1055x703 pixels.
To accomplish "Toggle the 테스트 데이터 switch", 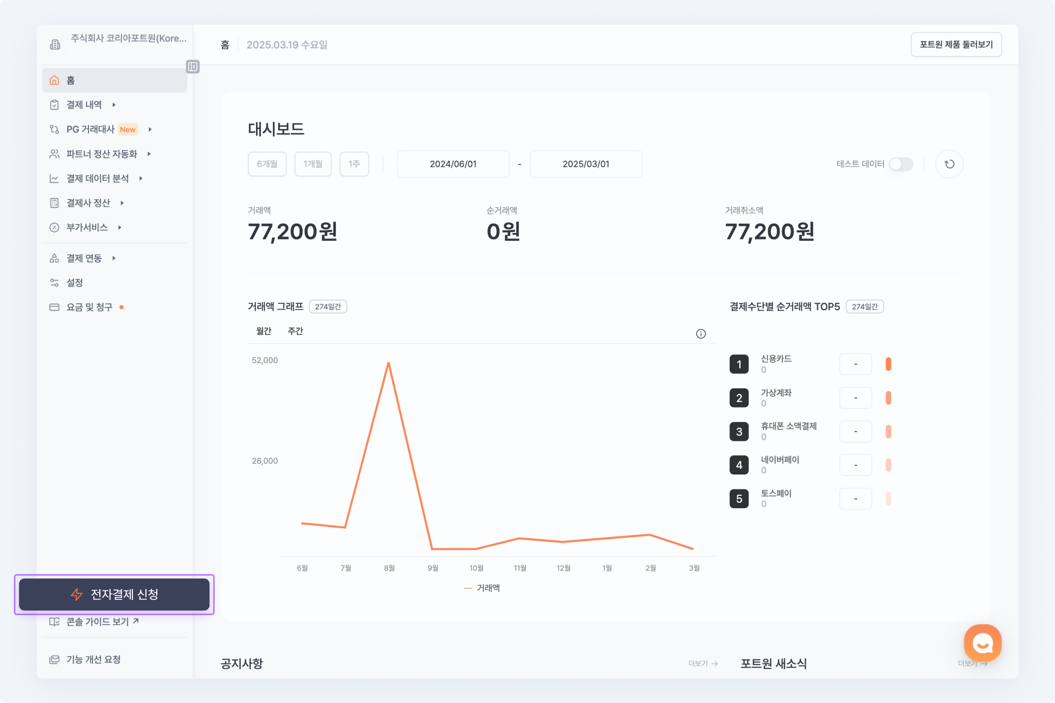I will tap(901, 164).
